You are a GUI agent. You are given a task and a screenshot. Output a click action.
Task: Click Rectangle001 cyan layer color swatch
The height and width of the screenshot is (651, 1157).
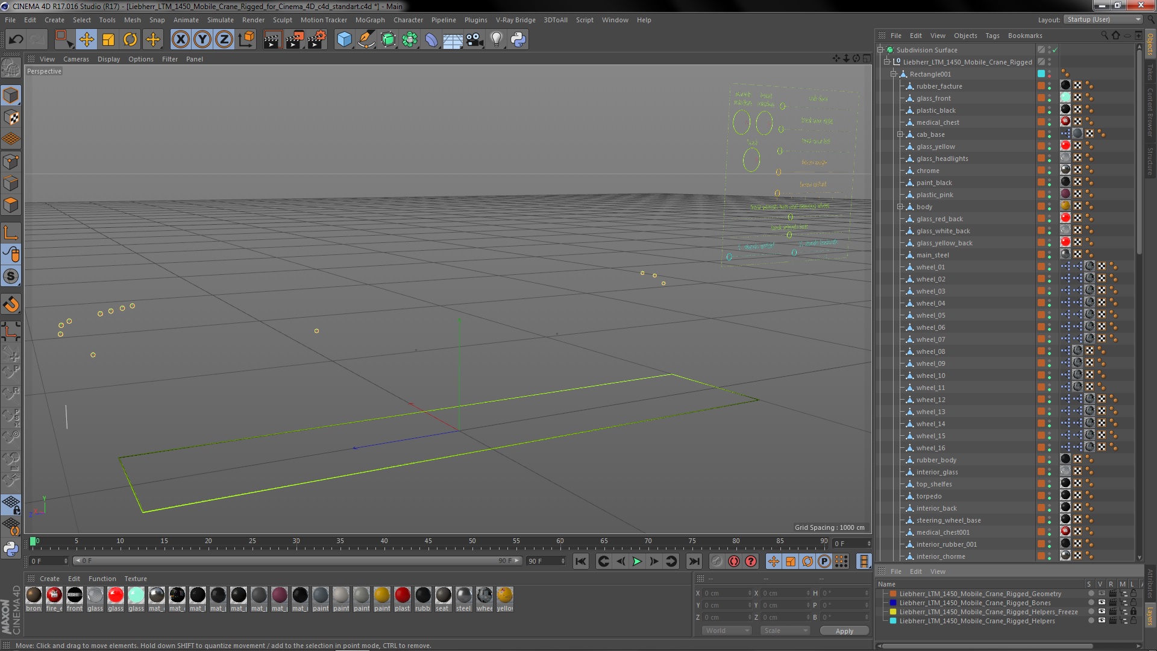coord(1041,74)
